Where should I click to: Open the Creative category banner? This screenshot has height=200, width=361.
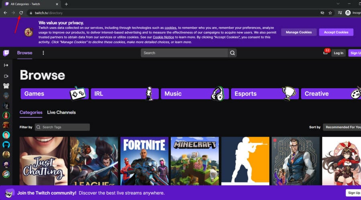tap(331, 94)
